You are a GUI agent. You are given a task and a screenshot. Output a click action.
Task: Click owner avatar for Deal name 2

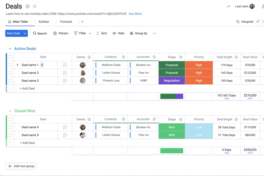(x=83, y=73)
